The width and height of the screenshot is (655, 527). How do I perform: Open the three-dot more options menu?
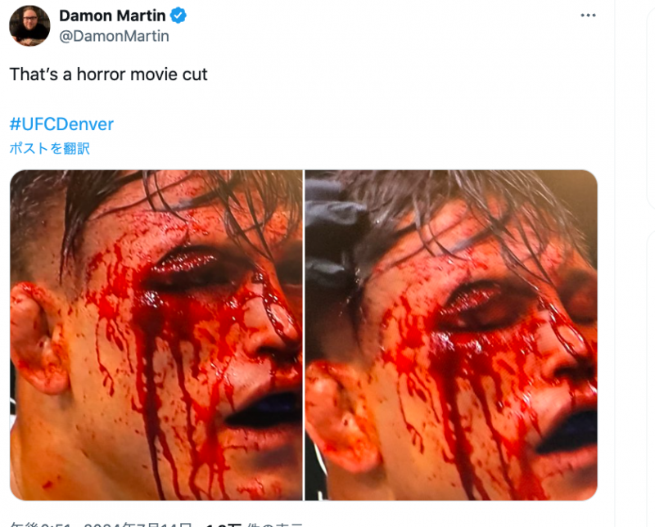(589, 16)
